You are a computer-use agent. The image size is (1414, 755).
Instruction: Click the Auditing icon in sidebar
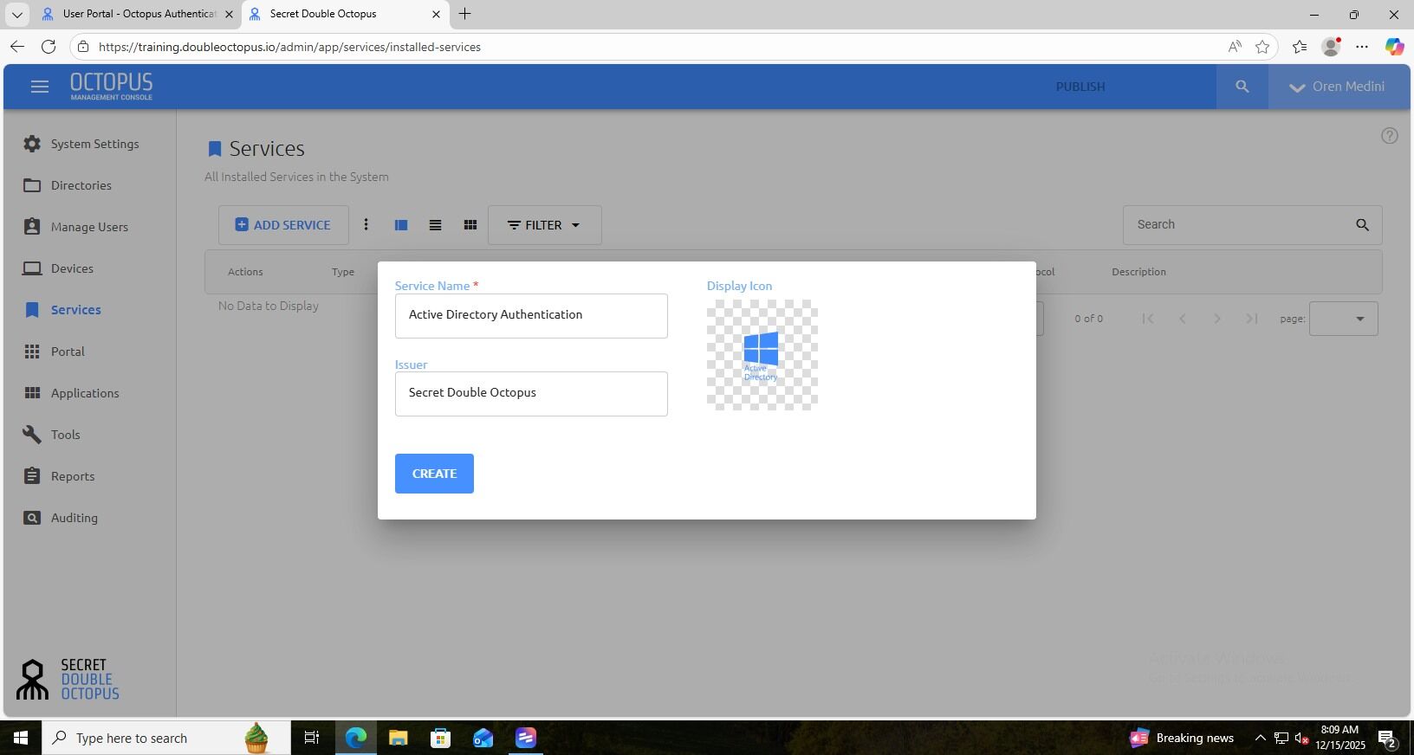pos(32,518)
